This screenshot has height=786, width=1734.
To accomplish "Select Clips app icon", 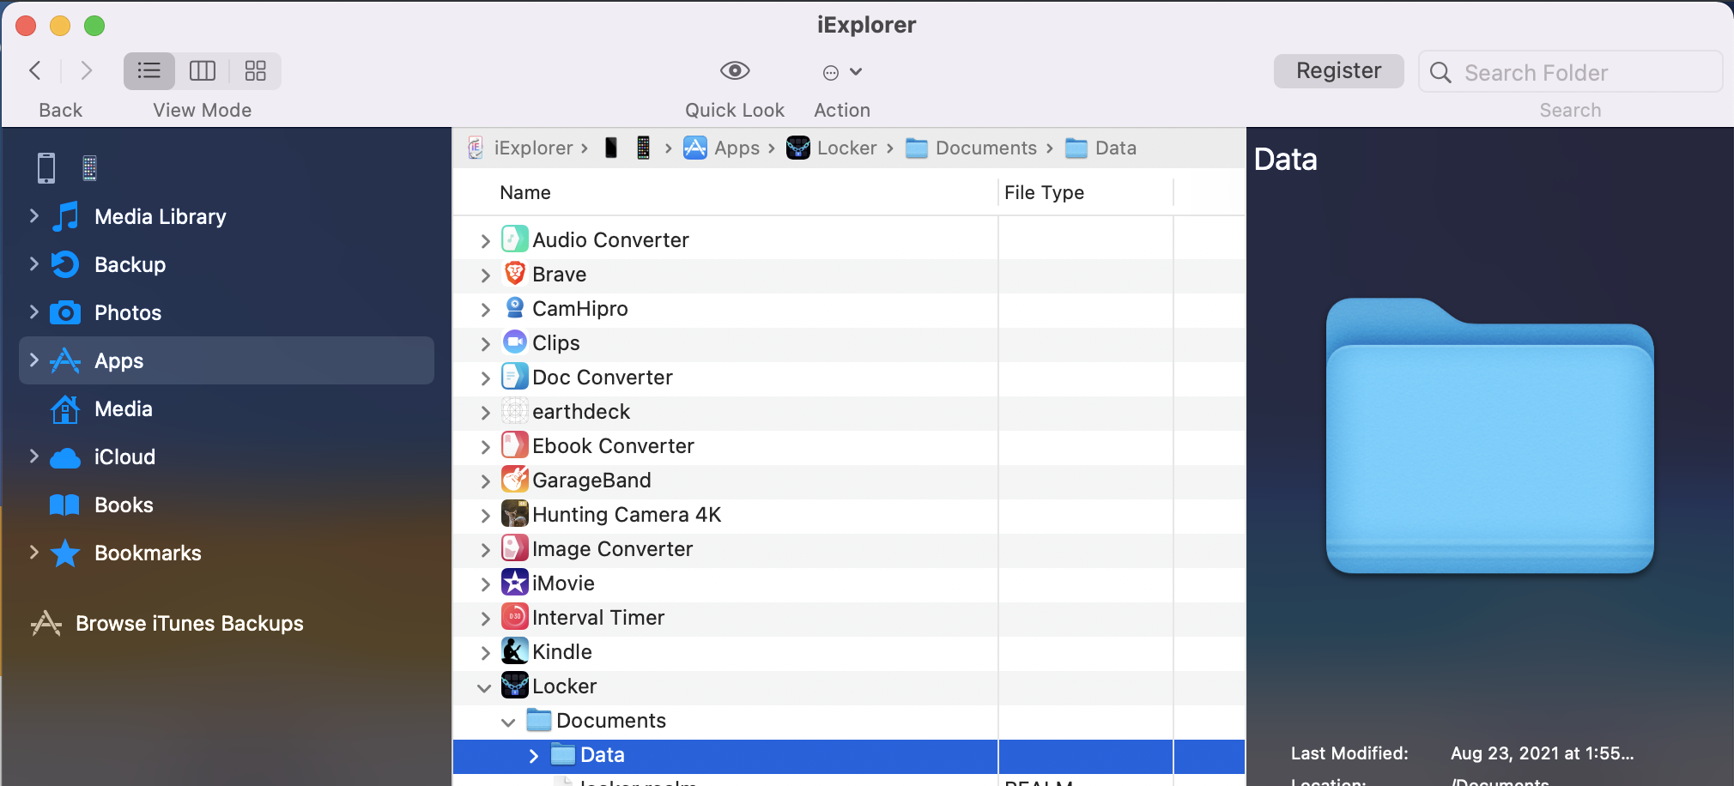I will pyautogui.click(x=515, y=342).
